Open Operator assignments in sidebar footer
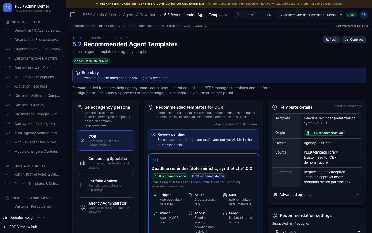This screenshot has width=372, height=233. 32,217
